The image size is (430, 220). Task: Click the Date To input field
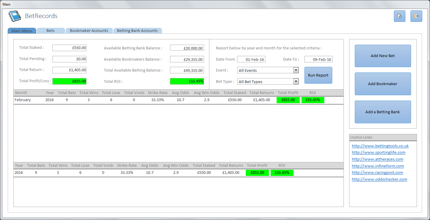point(318,59)
